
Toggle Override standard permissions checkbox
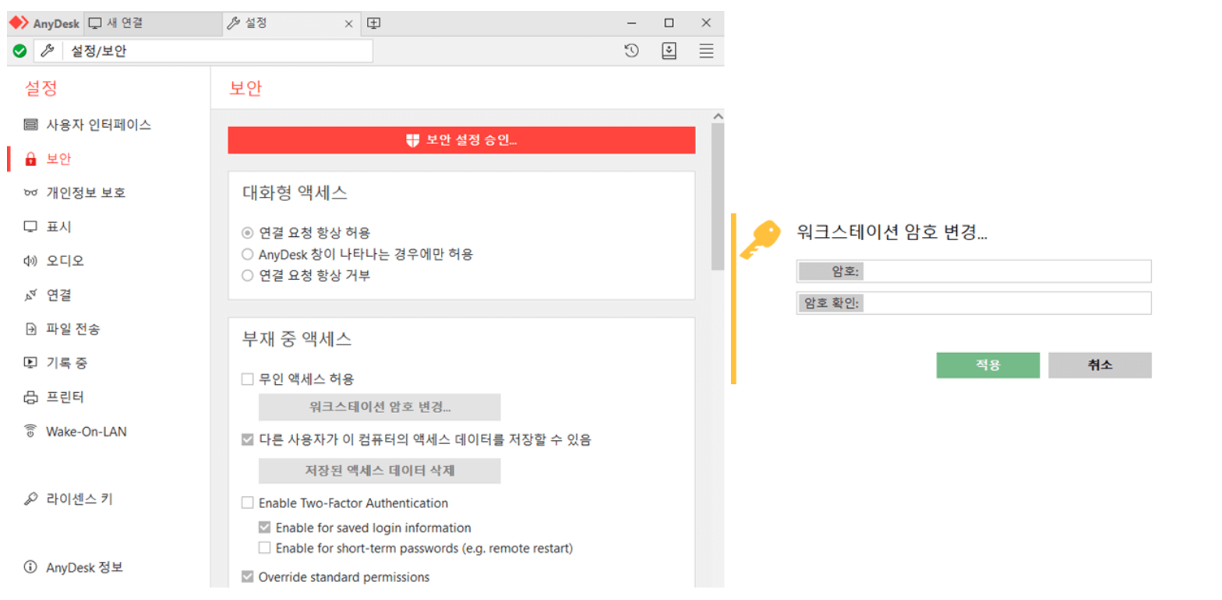pyautogui.click(x=248, y=577)
